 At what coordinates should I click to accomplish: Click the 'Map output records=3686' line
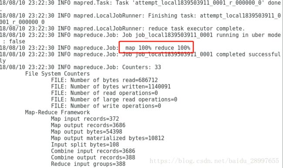tap(88, 125)
